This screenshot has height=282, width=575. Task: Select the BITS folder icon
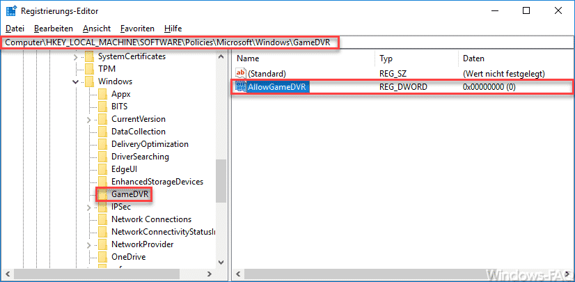click(x=103, y=107)
